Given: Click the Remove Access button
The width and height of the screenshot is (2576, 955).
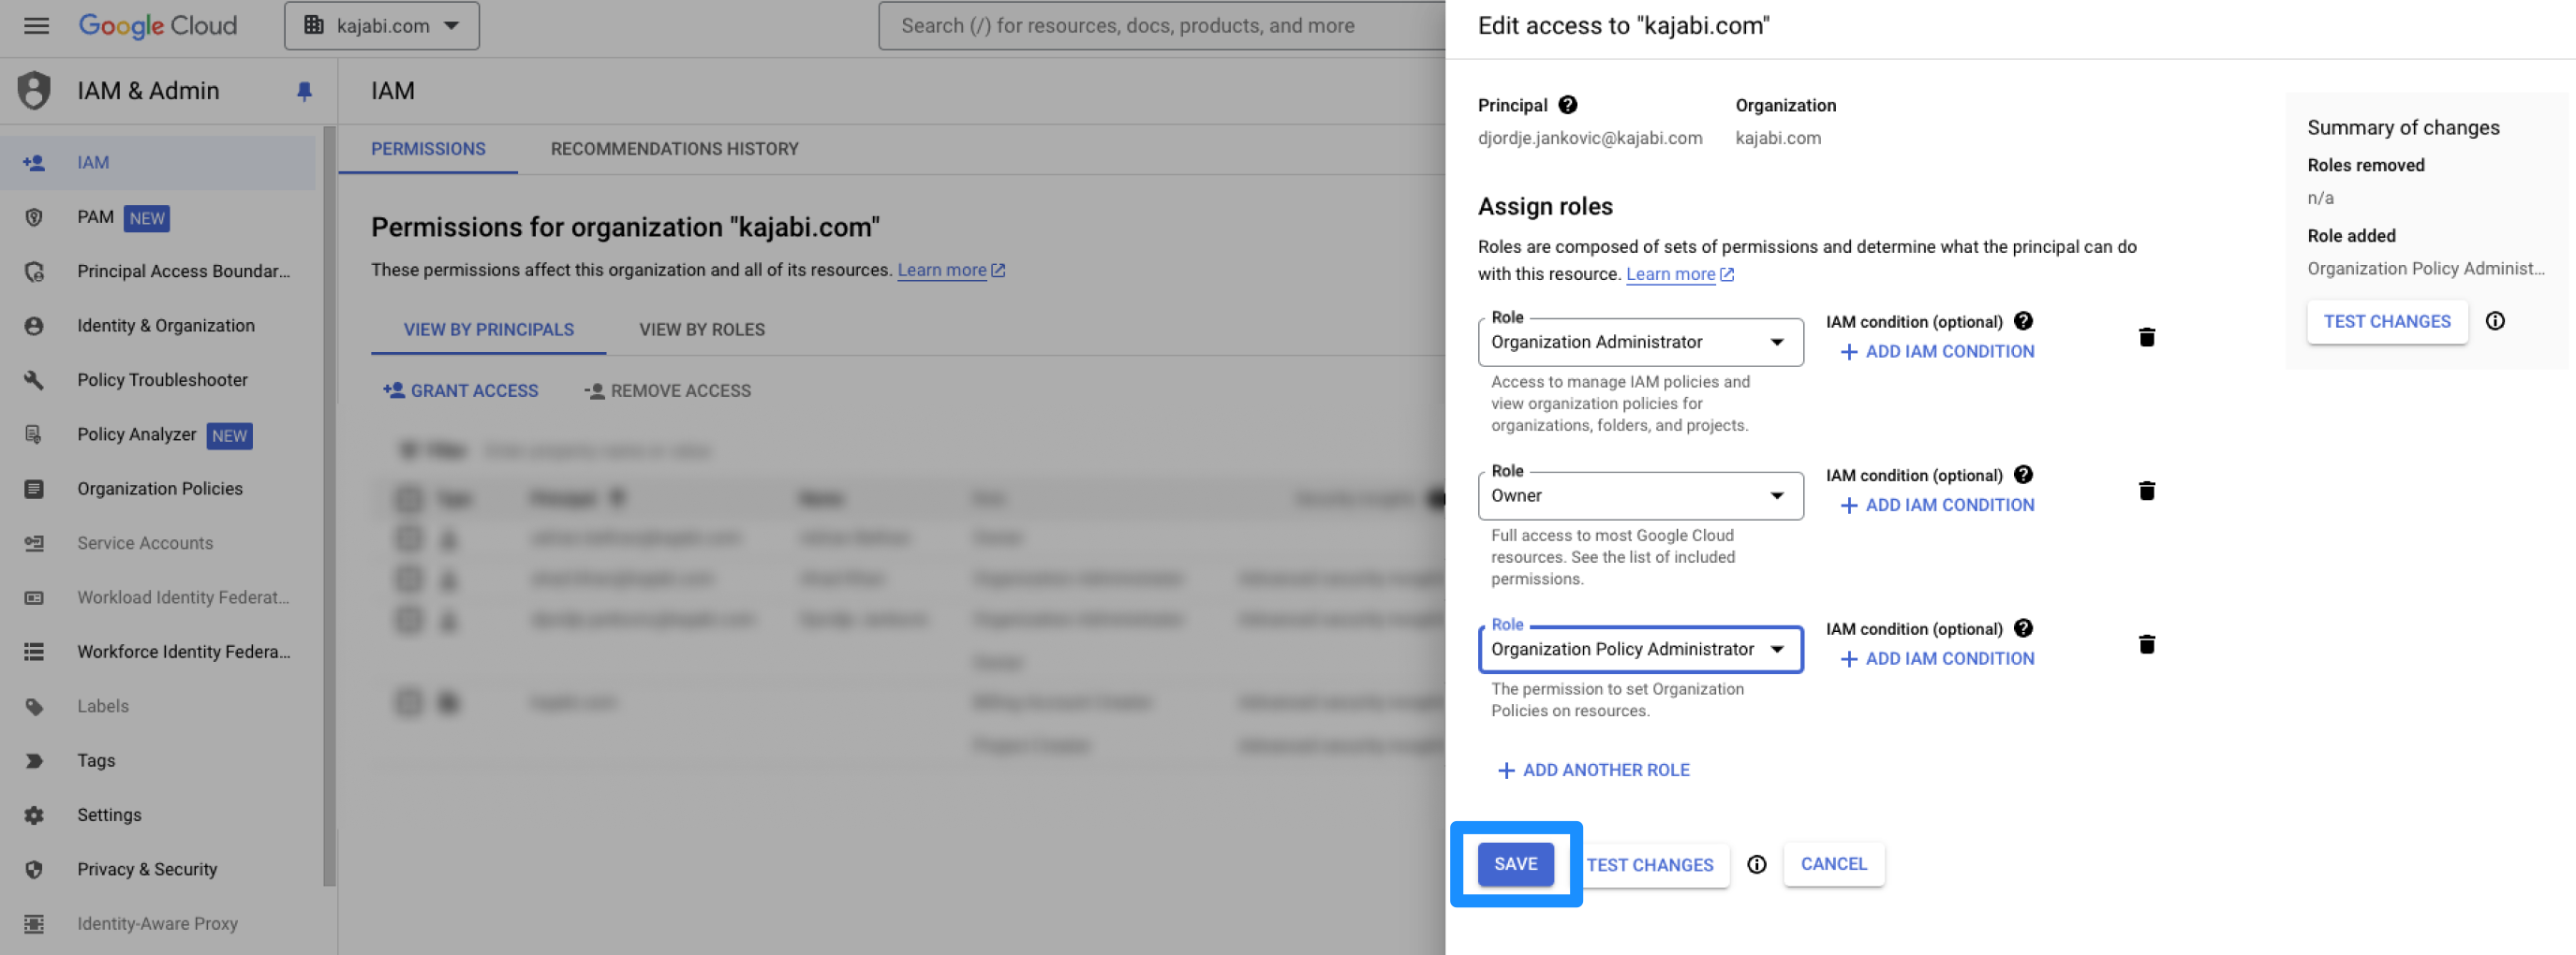Looking at the screenshot, I should [668, 391].
